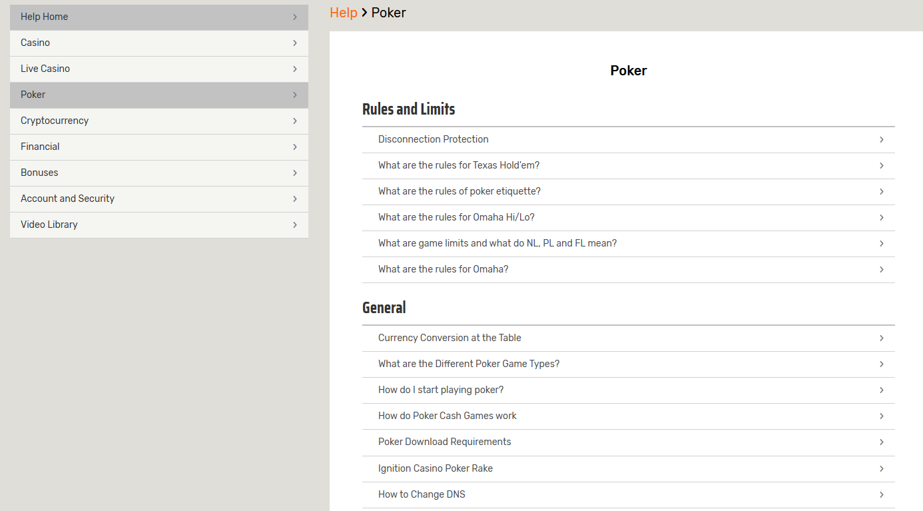Expand the Omaha Hi/Lo rules question
The image size is (923, 511).
[456, 217]
